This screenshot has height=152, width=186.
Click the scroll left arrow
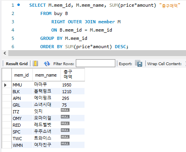(x=5, y=53)
